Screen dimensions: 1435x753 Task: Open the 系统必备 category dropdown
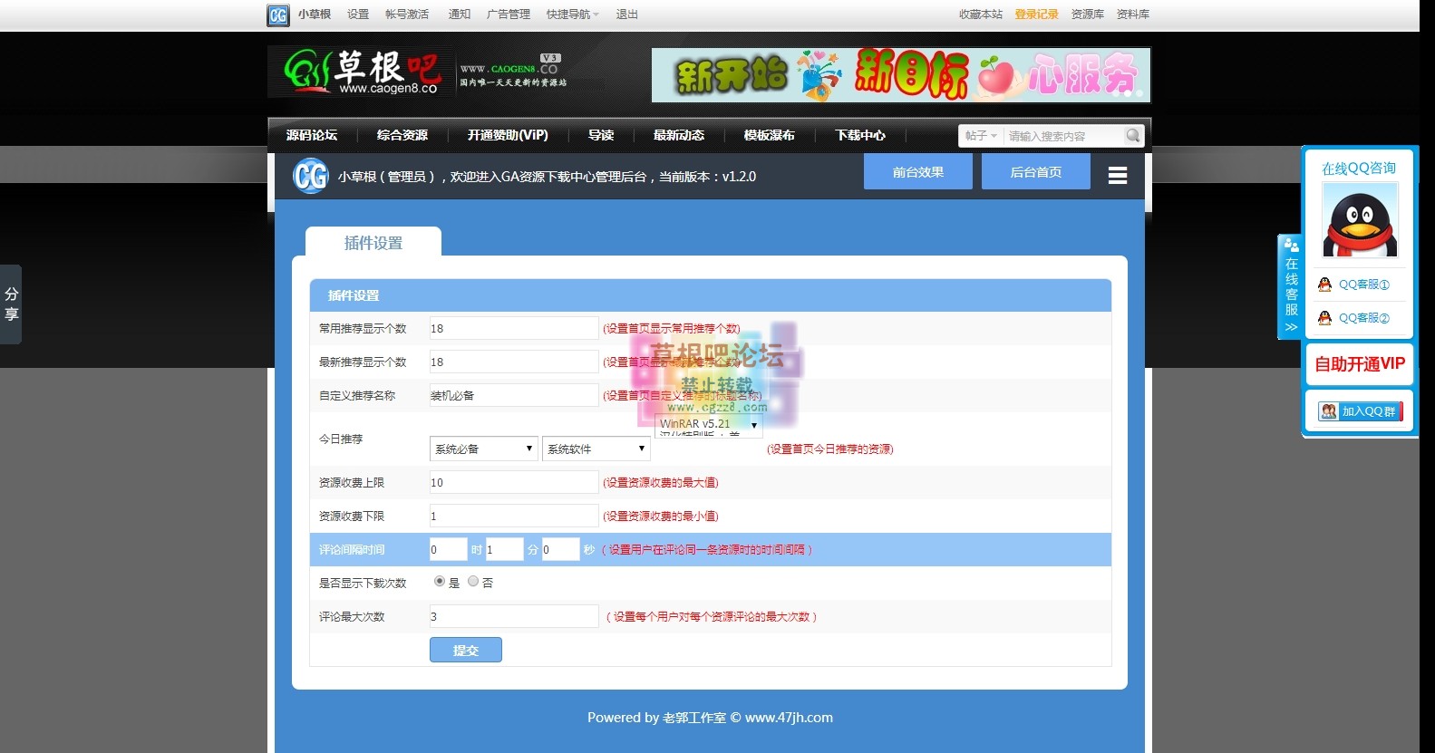(x=484, y=449)
